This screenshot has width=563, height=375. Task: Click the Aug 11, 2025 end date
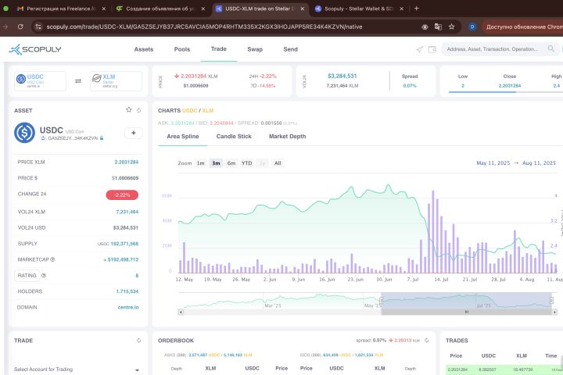(x=539, y=163)
